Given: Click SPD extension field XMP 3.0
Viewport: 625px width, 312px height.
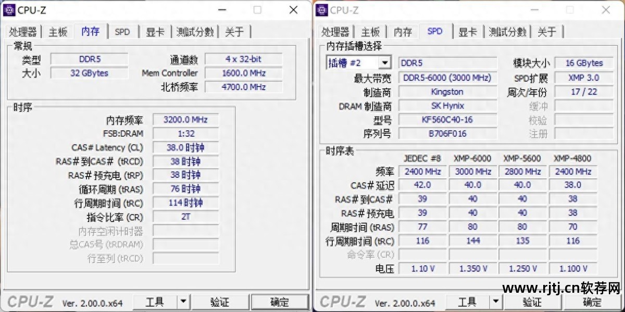Looking at the screenshot, I should point(584,78).
